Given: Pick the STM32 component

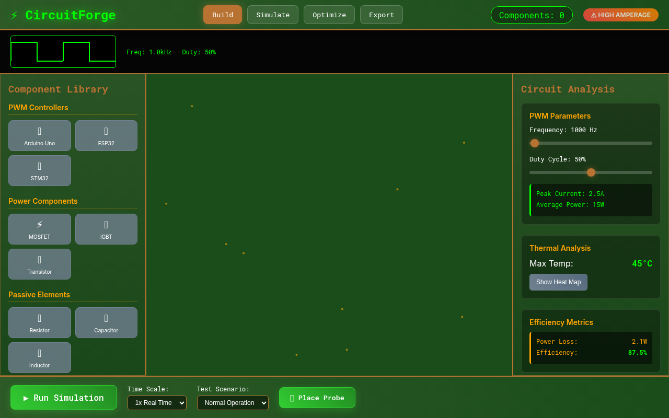Looking at the screenshot, I should (39, 170).
